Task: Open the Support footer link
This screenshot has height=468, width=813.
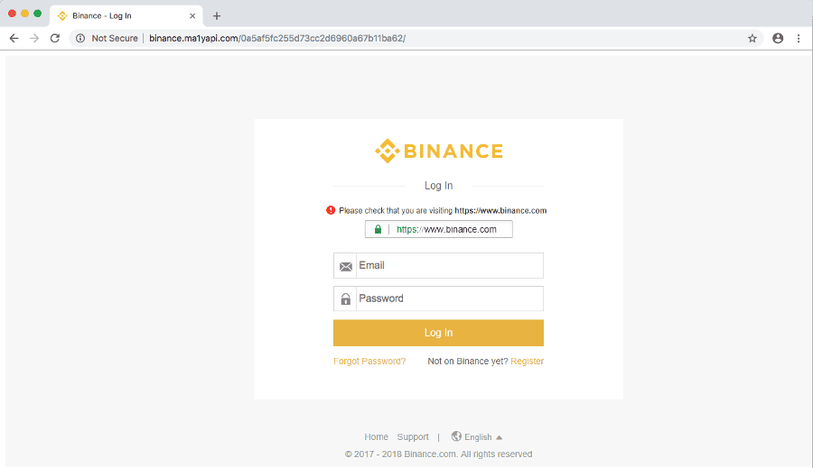Action: 413,437
